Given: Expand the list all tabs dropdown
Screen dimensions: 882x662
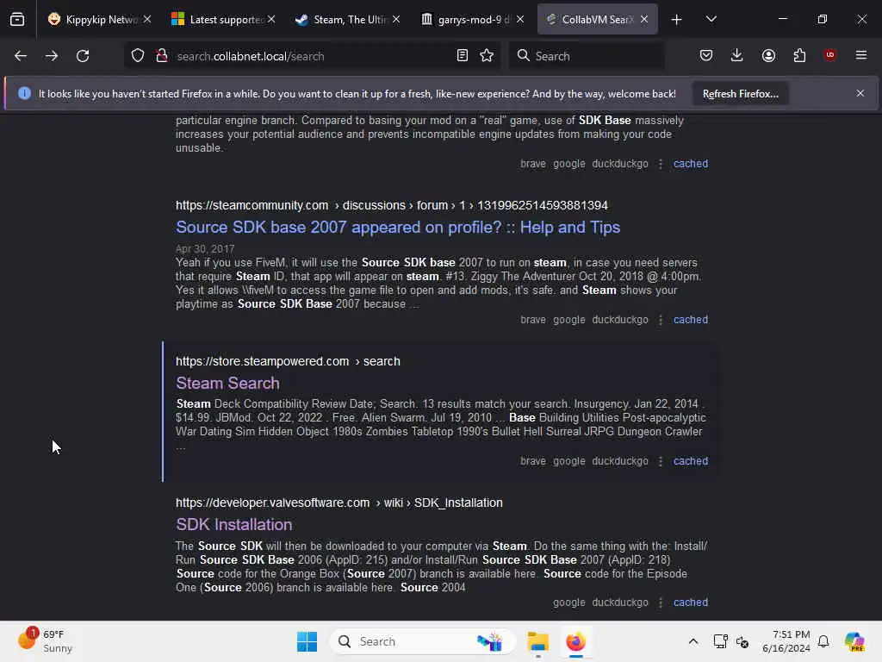Looking at the screenshot, I should 711,19.
